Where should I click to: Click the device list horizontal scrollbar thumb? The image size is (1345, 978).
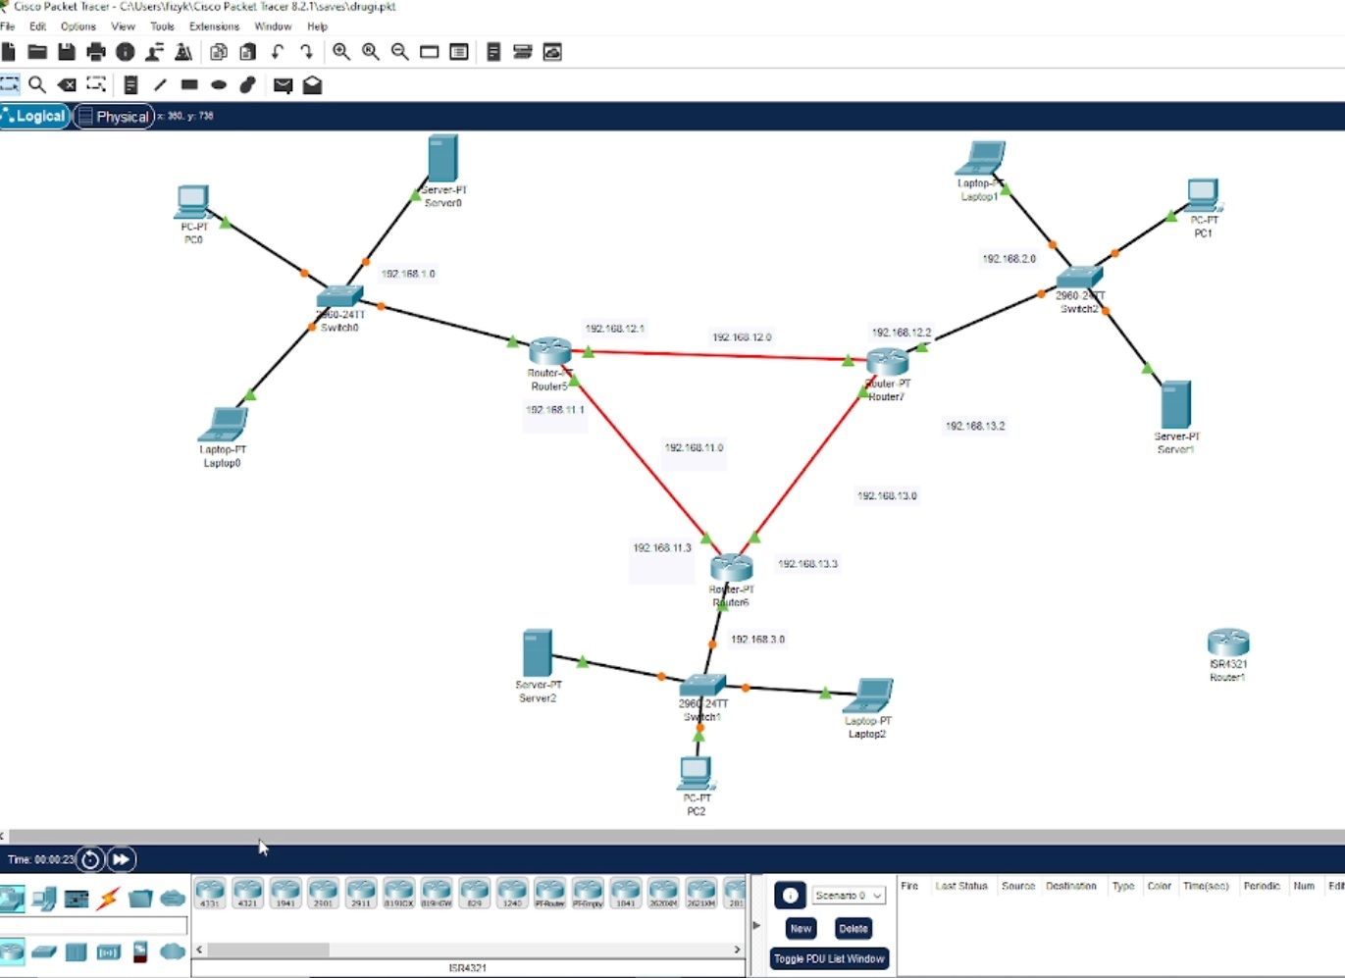pos(268,950)
